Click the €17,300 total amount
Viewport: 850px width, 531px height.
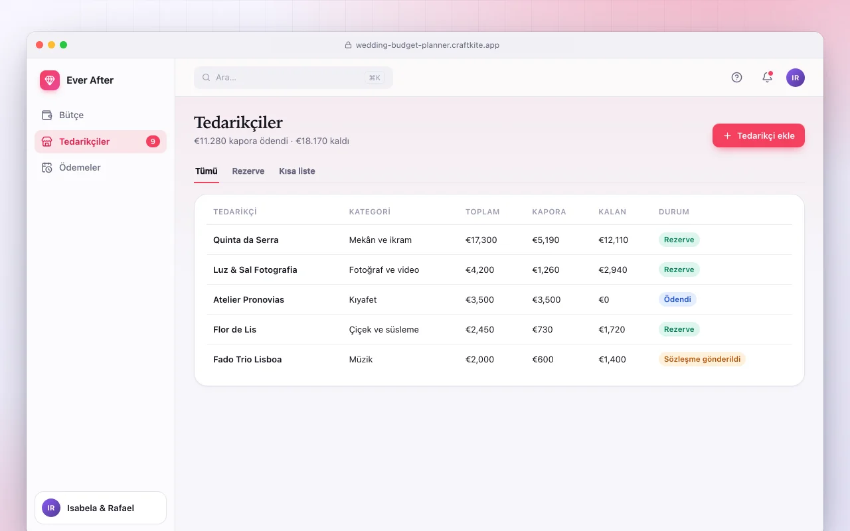tap(481, 240)
